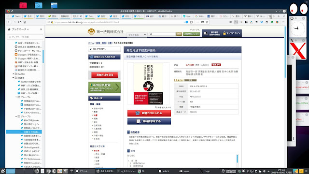Screen dimensions: 309x174
Task: Collapse the グループB bookmark folder
Action: [x=16, y=116]
